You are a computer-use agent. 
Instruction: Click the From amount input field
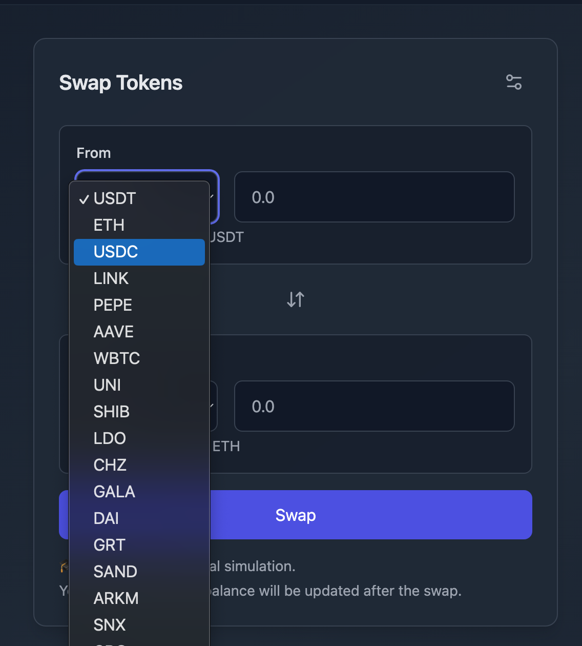374,197
